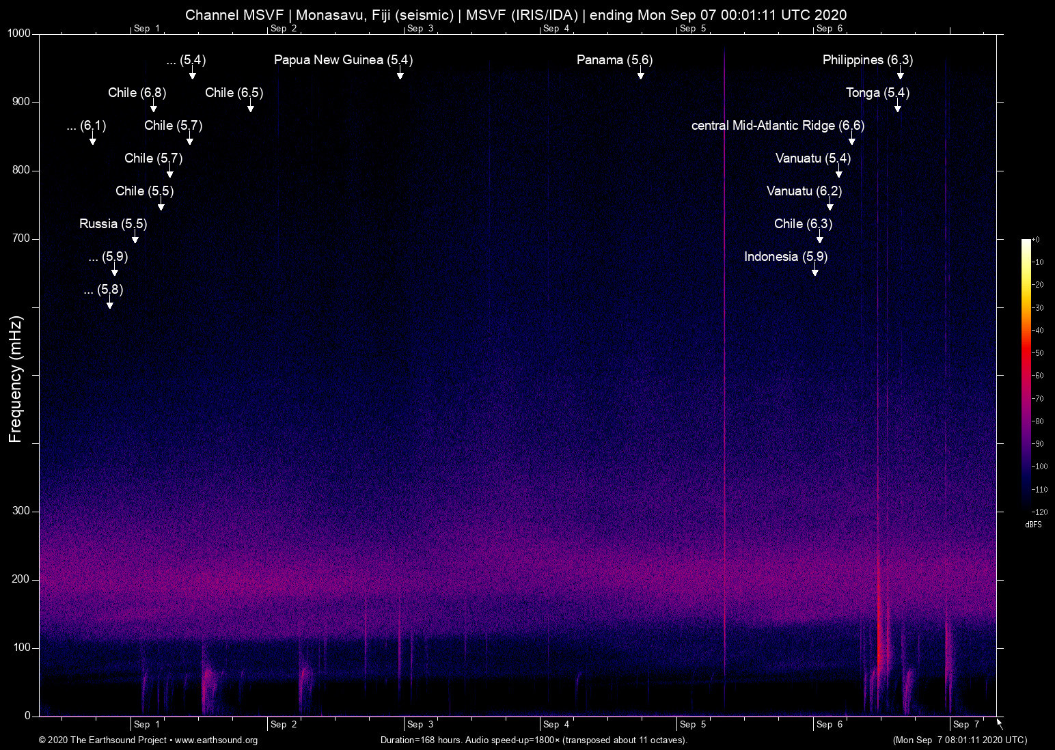Click the Chile (6.8) earthquake marker
The width and height of the screenshot is (1055, 750).
(136, 93)
